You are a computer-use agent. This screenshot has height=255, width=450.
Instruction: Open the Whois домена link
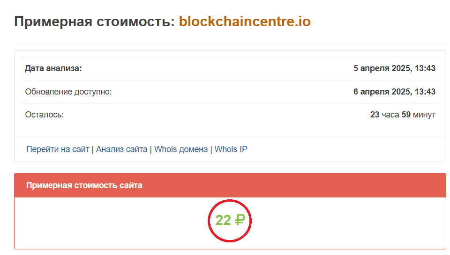[181, 149]
